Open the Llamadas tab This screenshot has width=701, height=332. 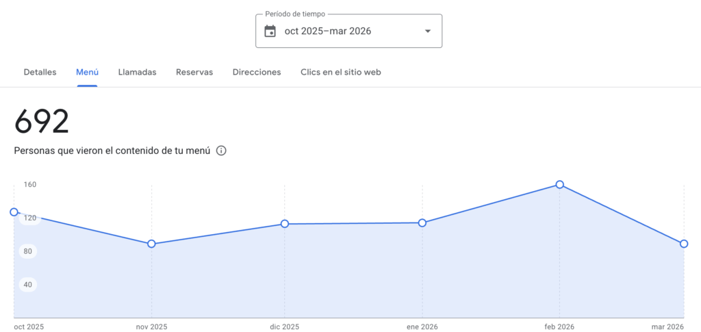[137, 72]
